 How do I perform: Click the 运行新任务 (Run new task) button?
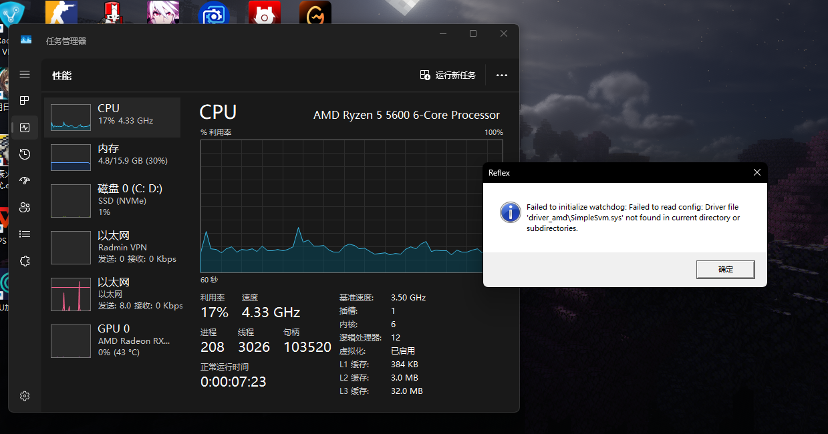[448, 75]
